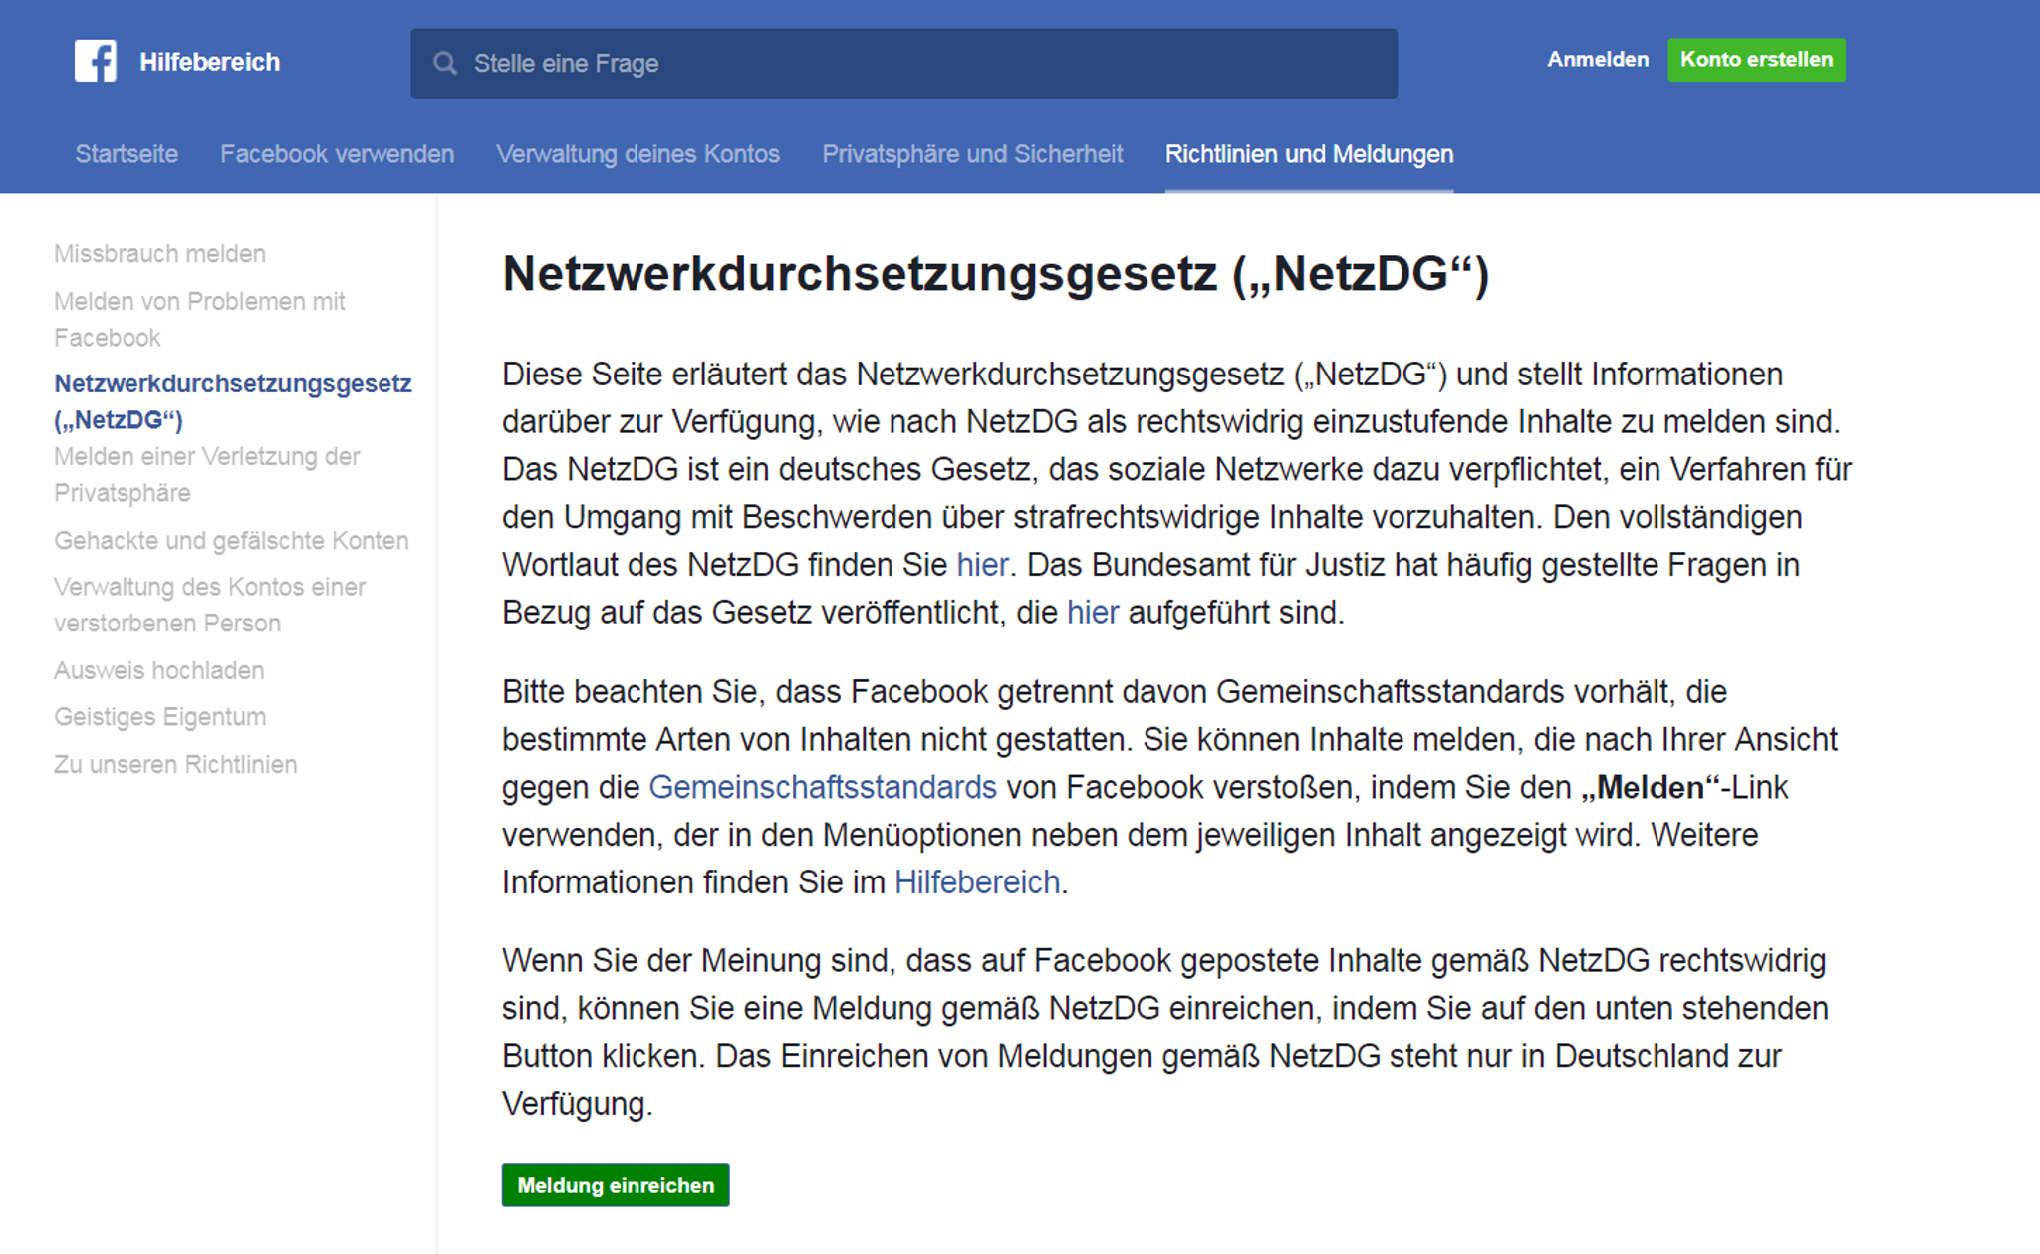
Task: Click the Facebook logo icon
Action: click(96, 61)
